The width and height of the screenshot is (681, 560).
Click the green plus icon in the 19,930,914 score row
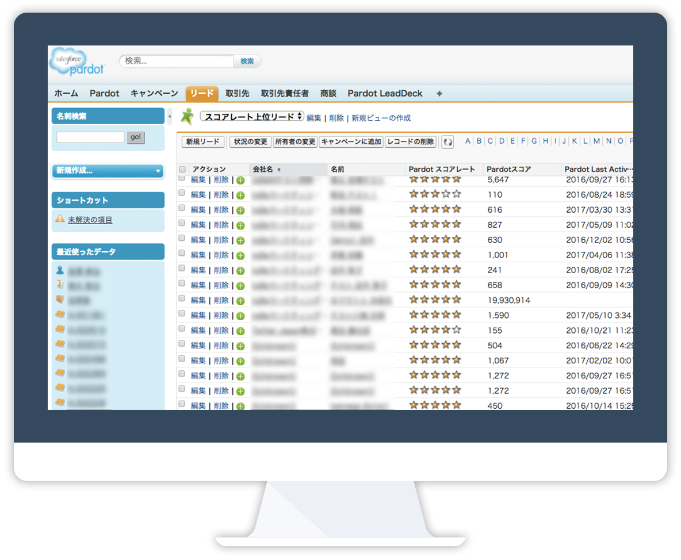pyautogui.click(x=240, y=301)
